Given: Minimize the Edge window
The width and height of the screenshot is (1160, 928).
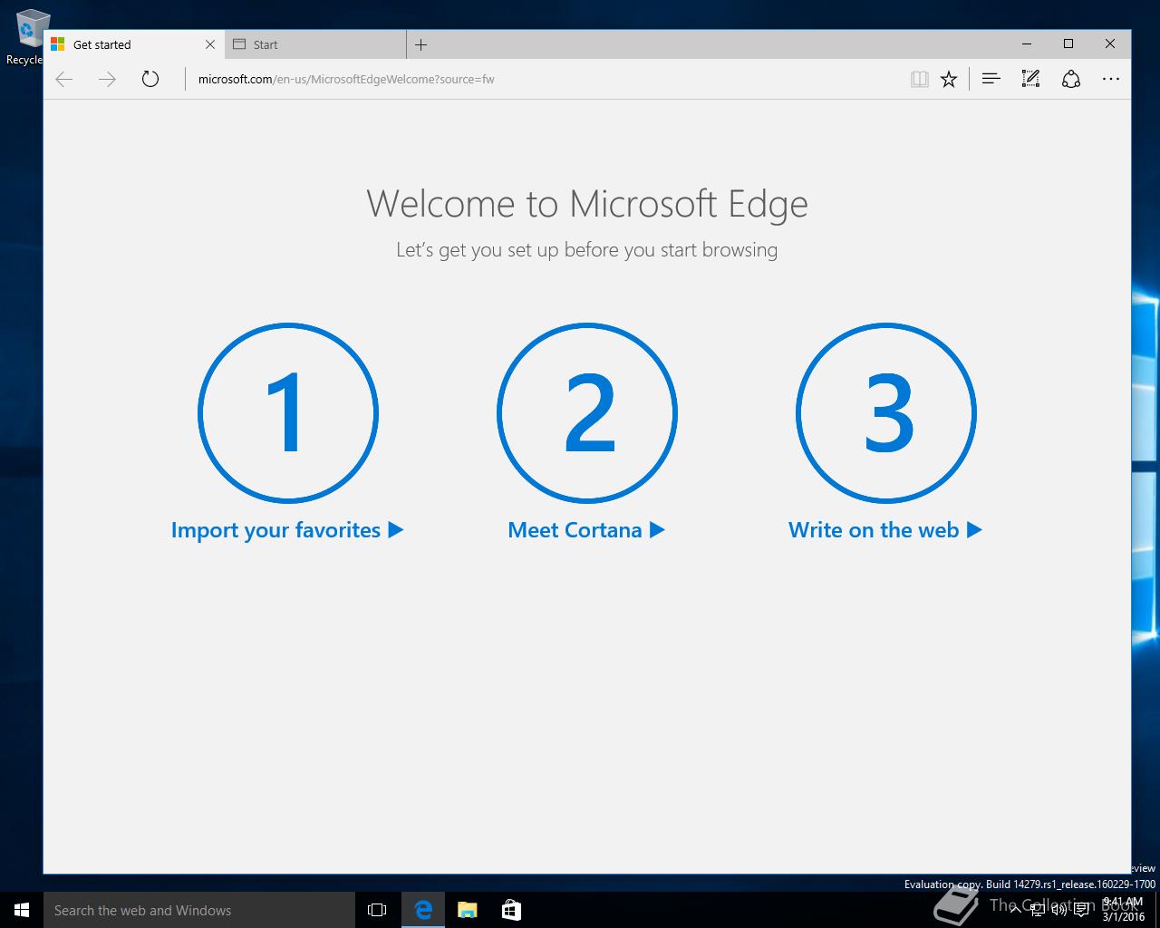Looking at the screenshot, I should pos(1027,44).
